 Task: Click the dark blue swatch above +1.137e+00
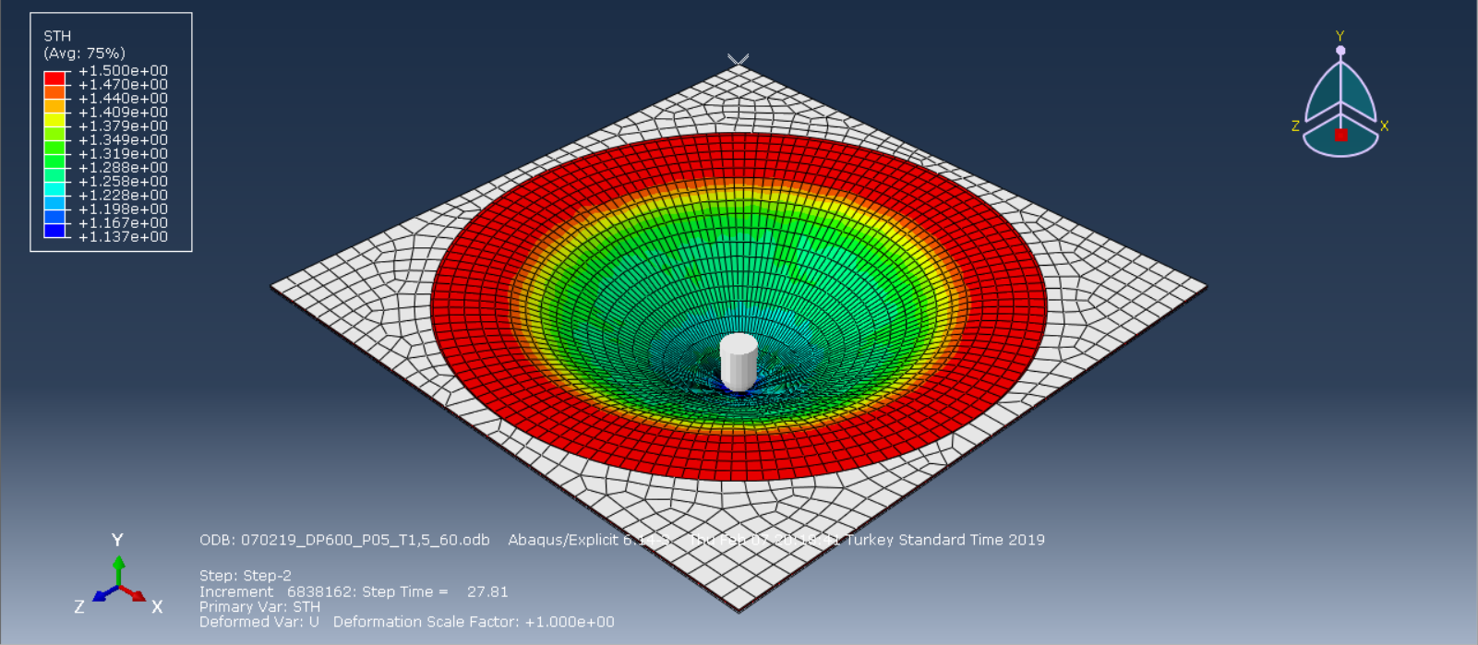[x=54, y=231]
